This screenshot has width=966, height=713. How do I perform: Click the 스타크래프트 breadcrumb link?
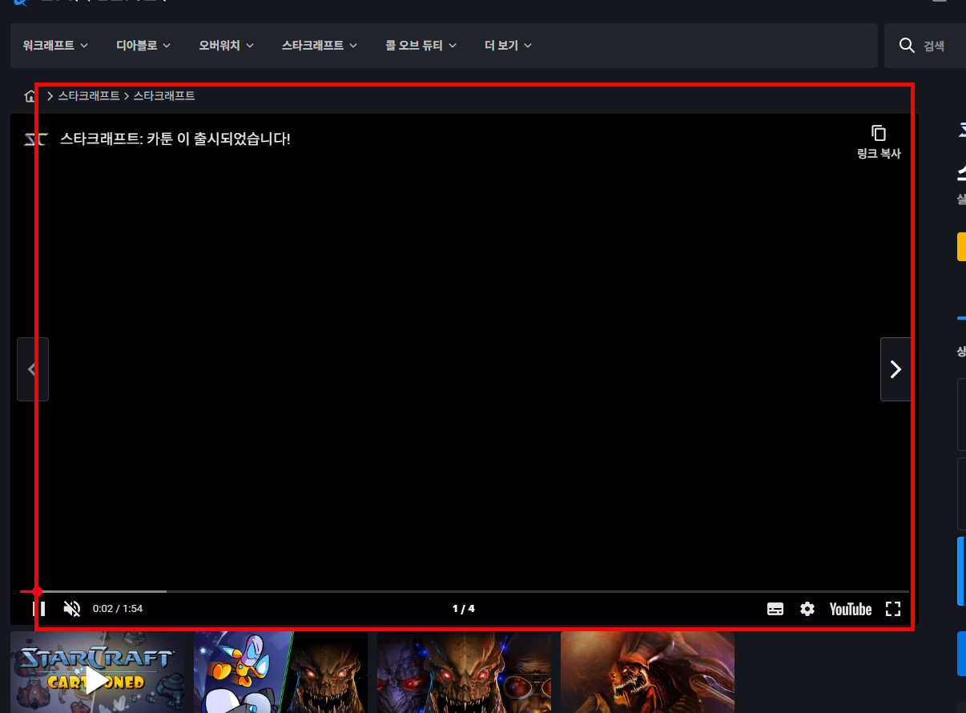[x=88, y=95]
